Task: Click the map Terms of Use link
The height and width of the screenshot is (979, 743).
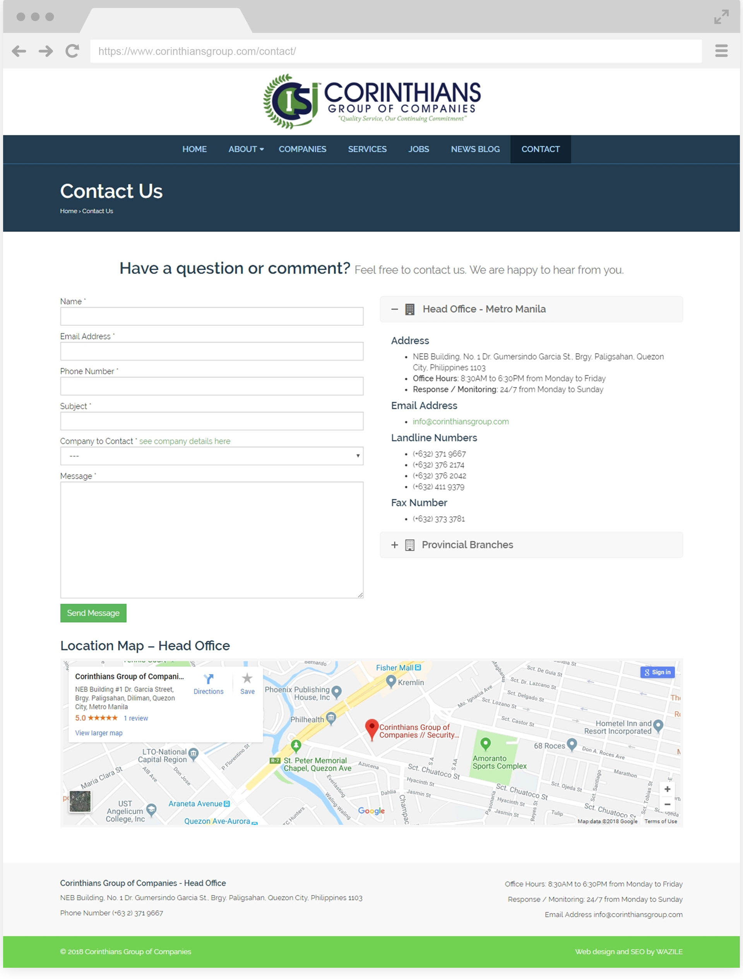Action: [x=660, y=821]
